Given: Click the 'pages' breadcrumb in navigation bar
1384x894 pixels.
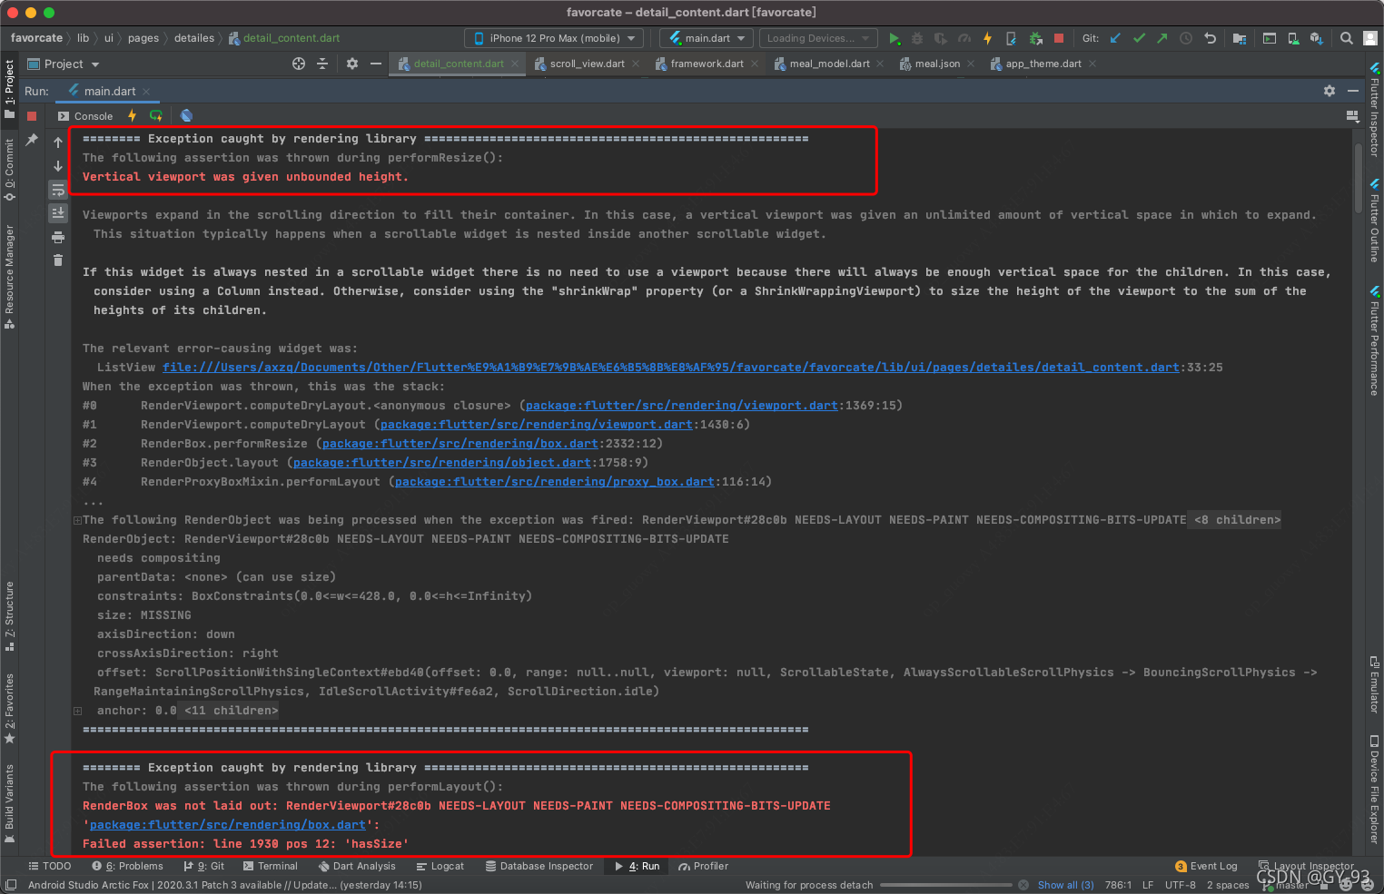Looking at the screenshot, I should point(143,38).
